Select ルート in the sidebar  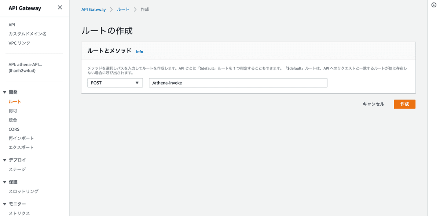point(15,102)
